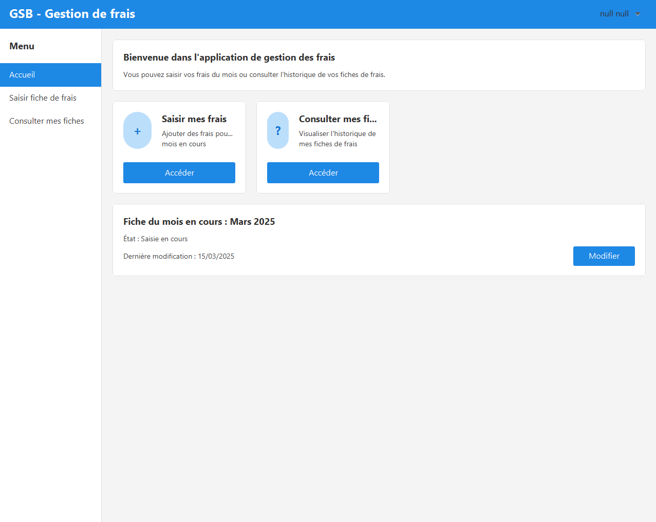Click the Dernière modification date text
The image size is (656, 522).
pyautogui.click(x=179, y=257)
